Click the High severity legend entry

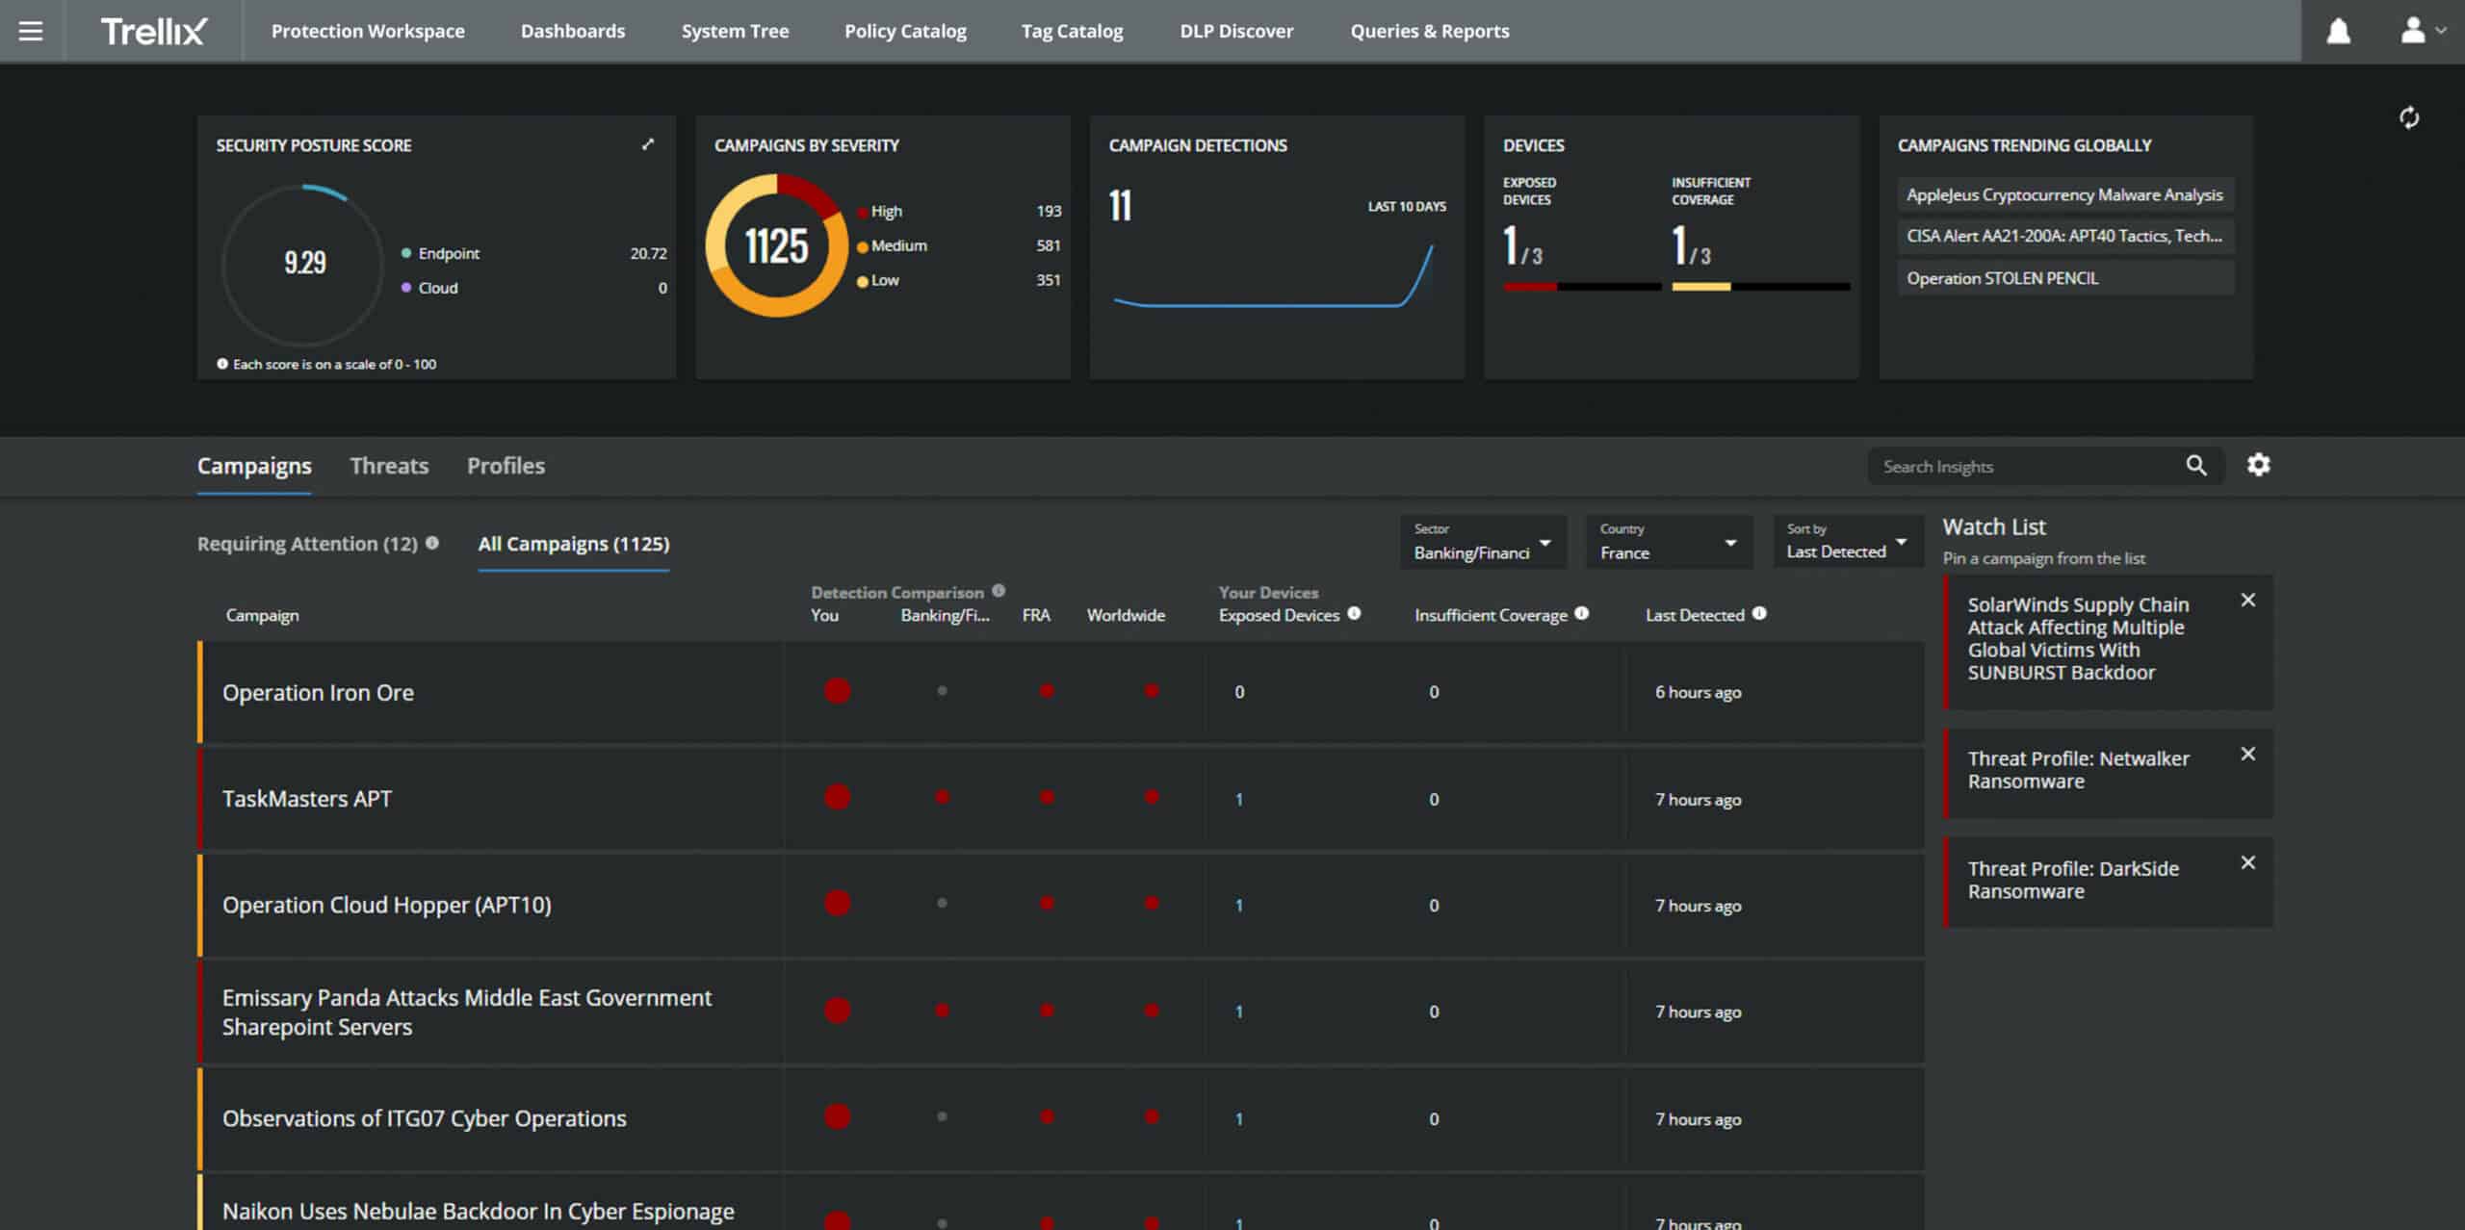click(959, 211)
